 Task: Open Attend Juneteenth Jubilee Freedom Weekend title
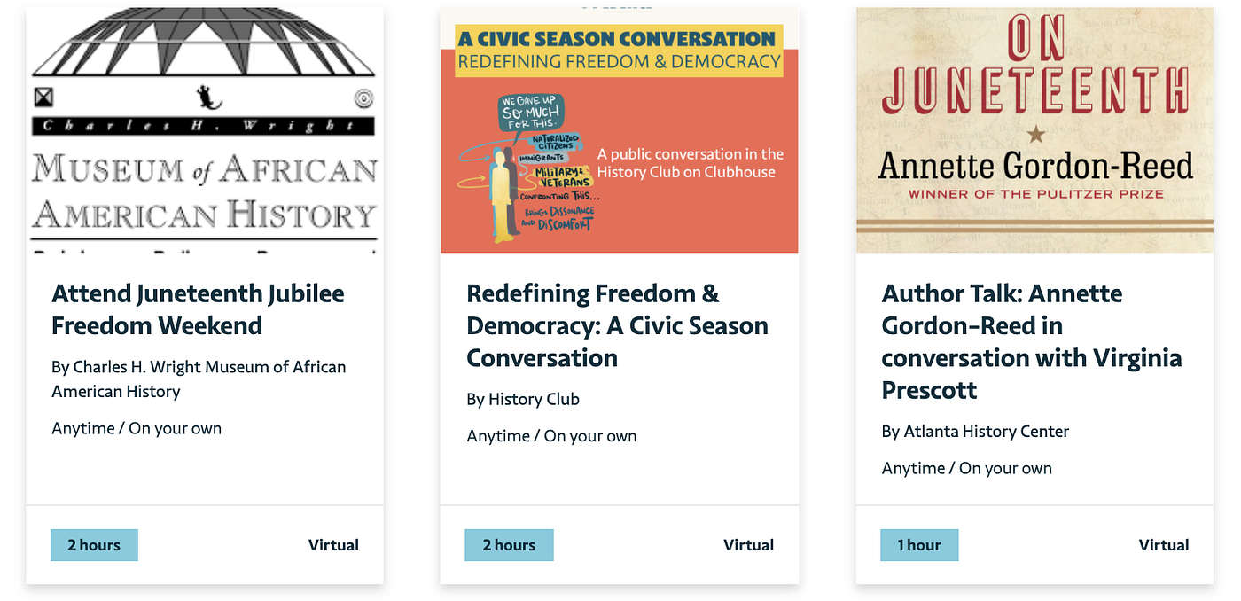click(x=198, y=309)
